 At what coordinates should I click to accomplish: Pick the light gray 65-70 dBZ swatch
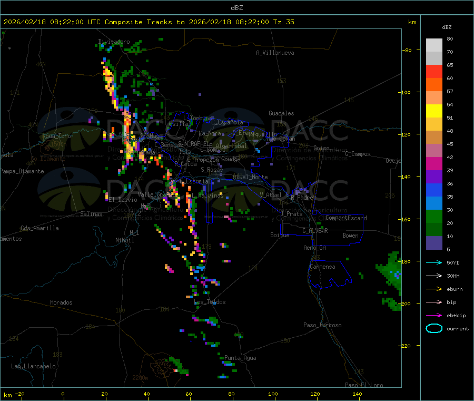coord(434,58)
